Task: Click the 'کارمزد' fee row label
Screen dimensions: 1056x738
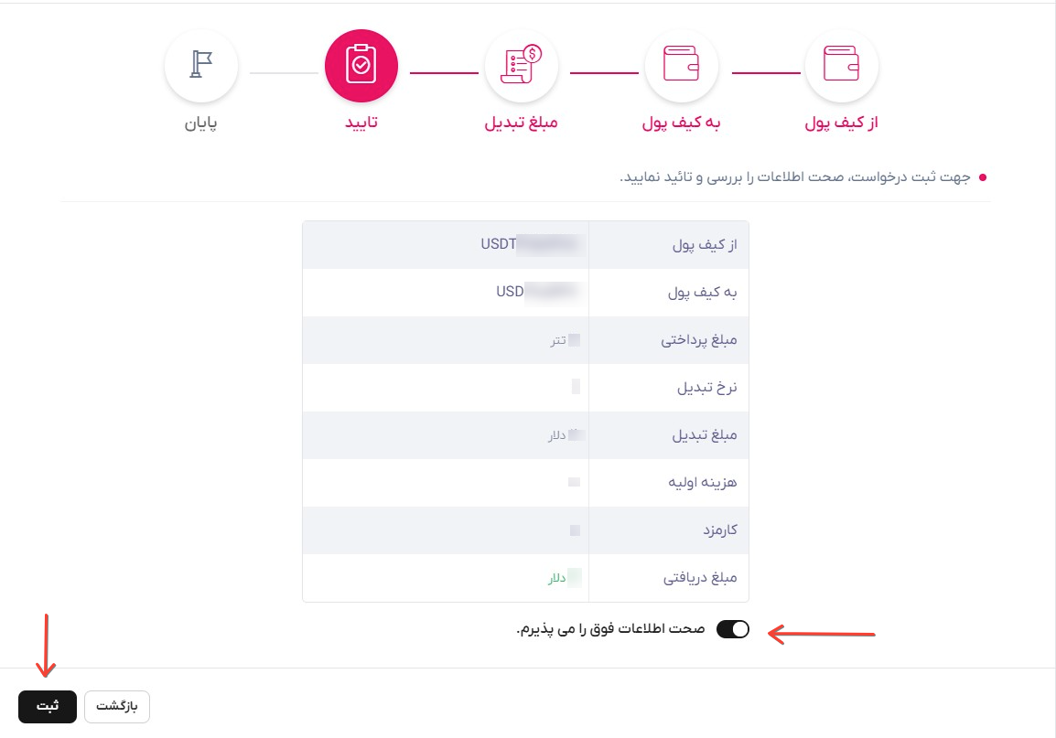Action: pos(720,530)
